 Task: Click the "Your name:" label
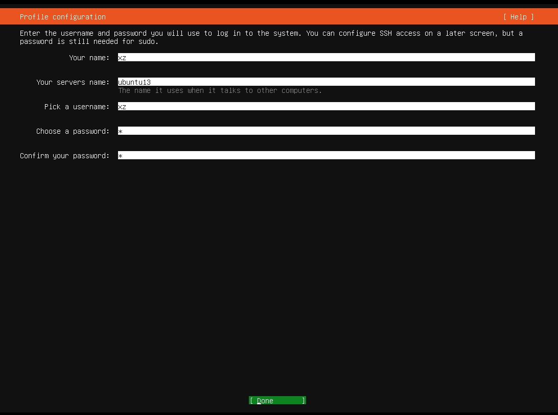coord(89,58)
